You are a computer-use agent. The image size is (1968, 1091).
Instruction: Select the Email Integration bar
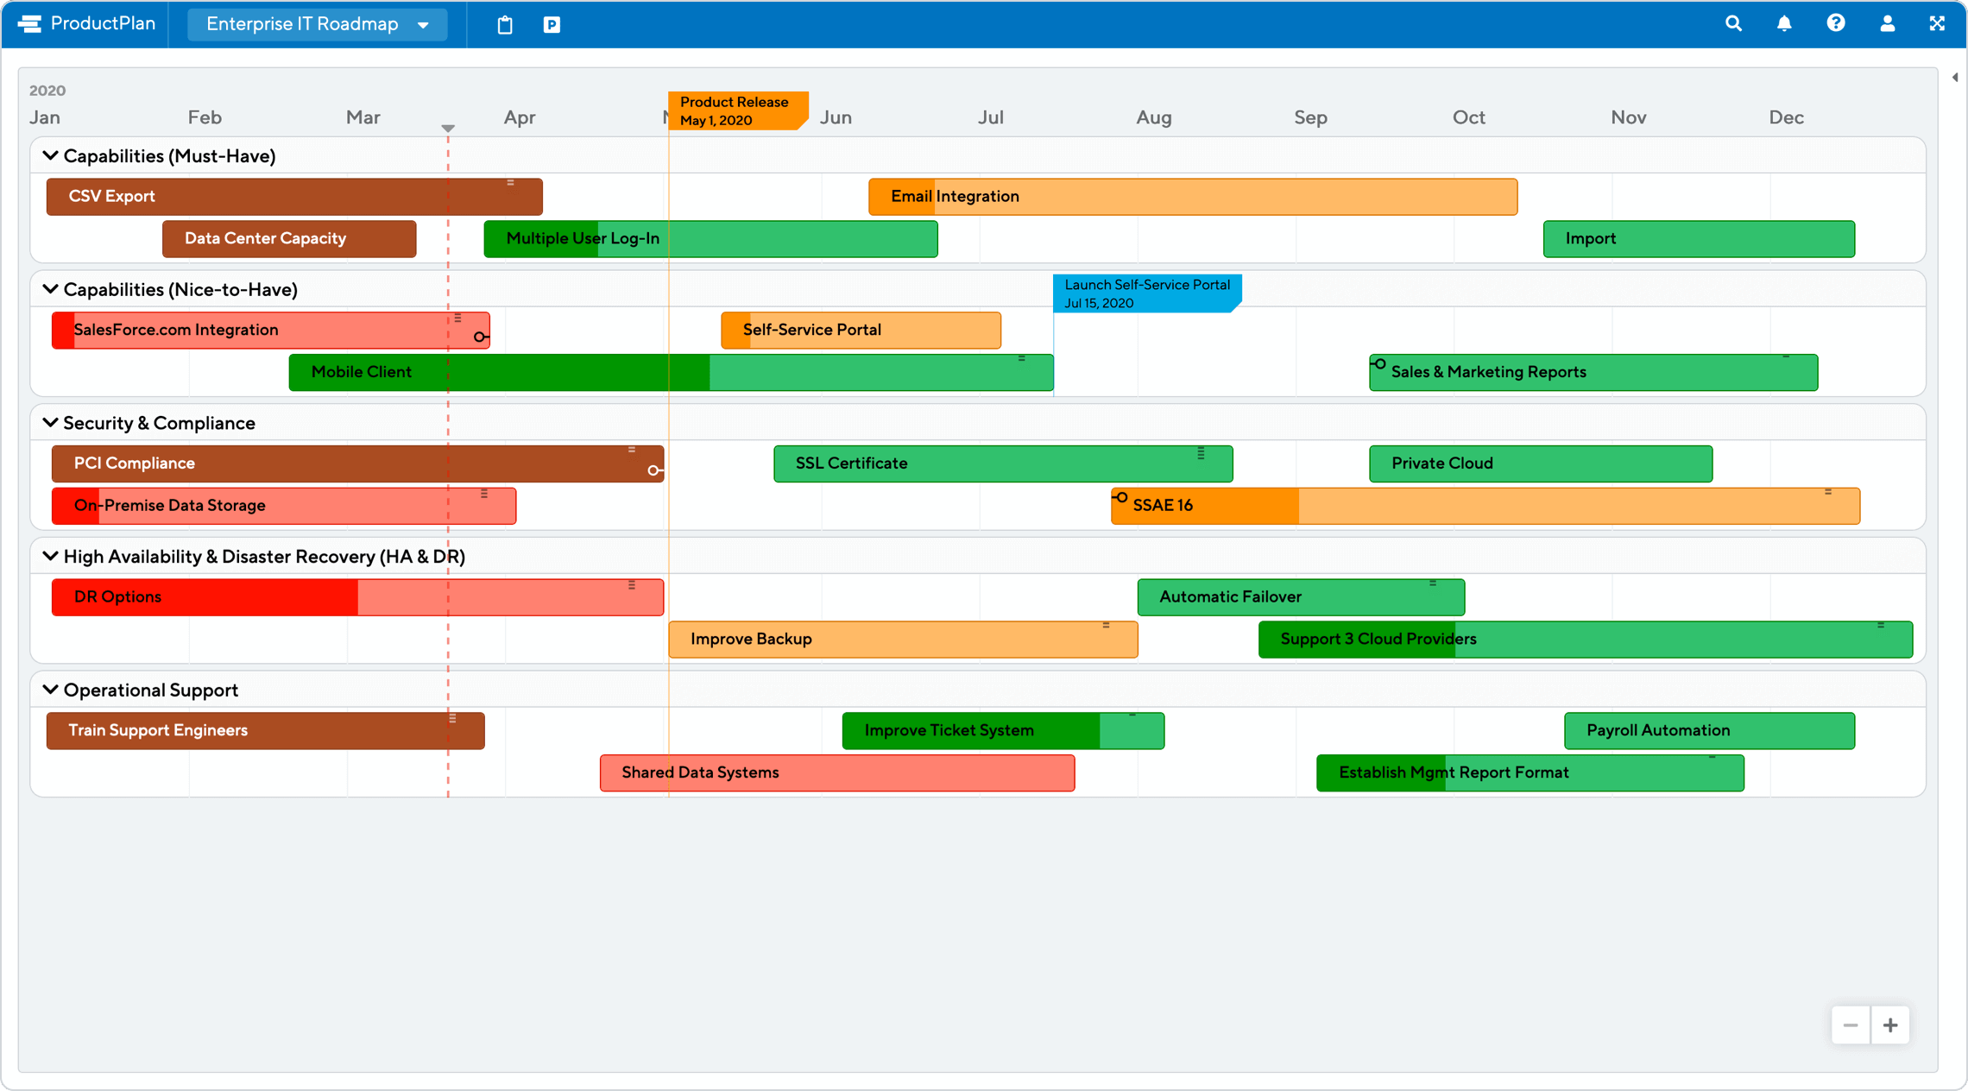(x=1192, y=197)
